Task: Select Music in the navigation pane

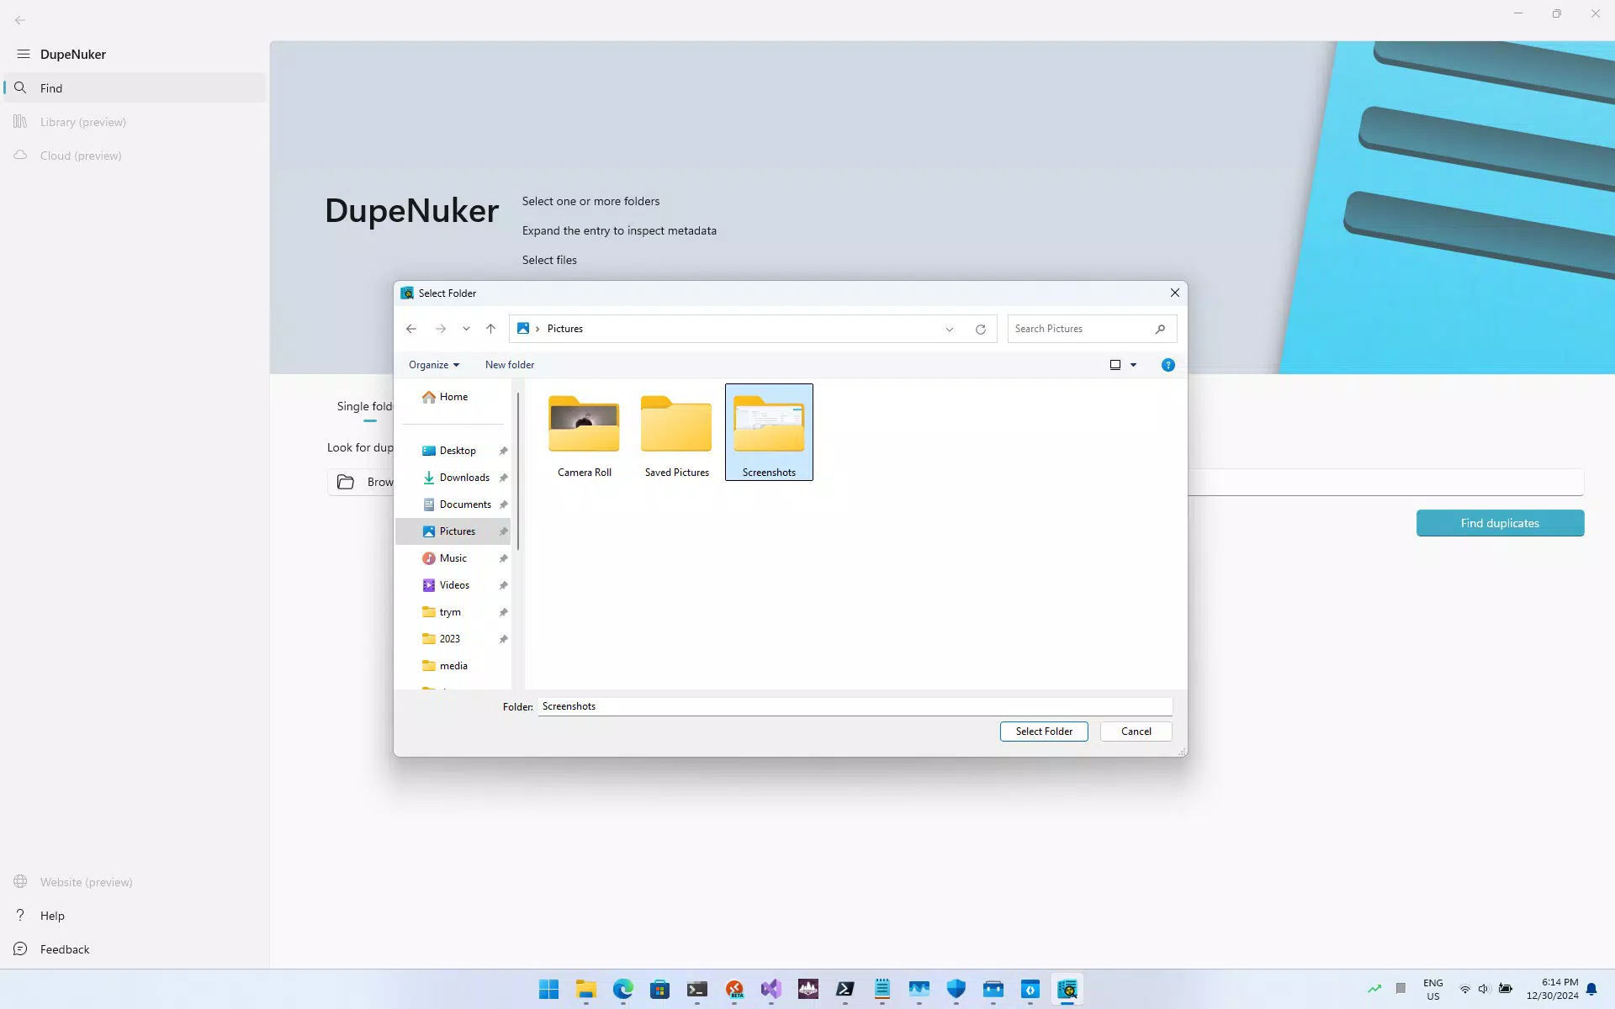Action: click(454, 558)
